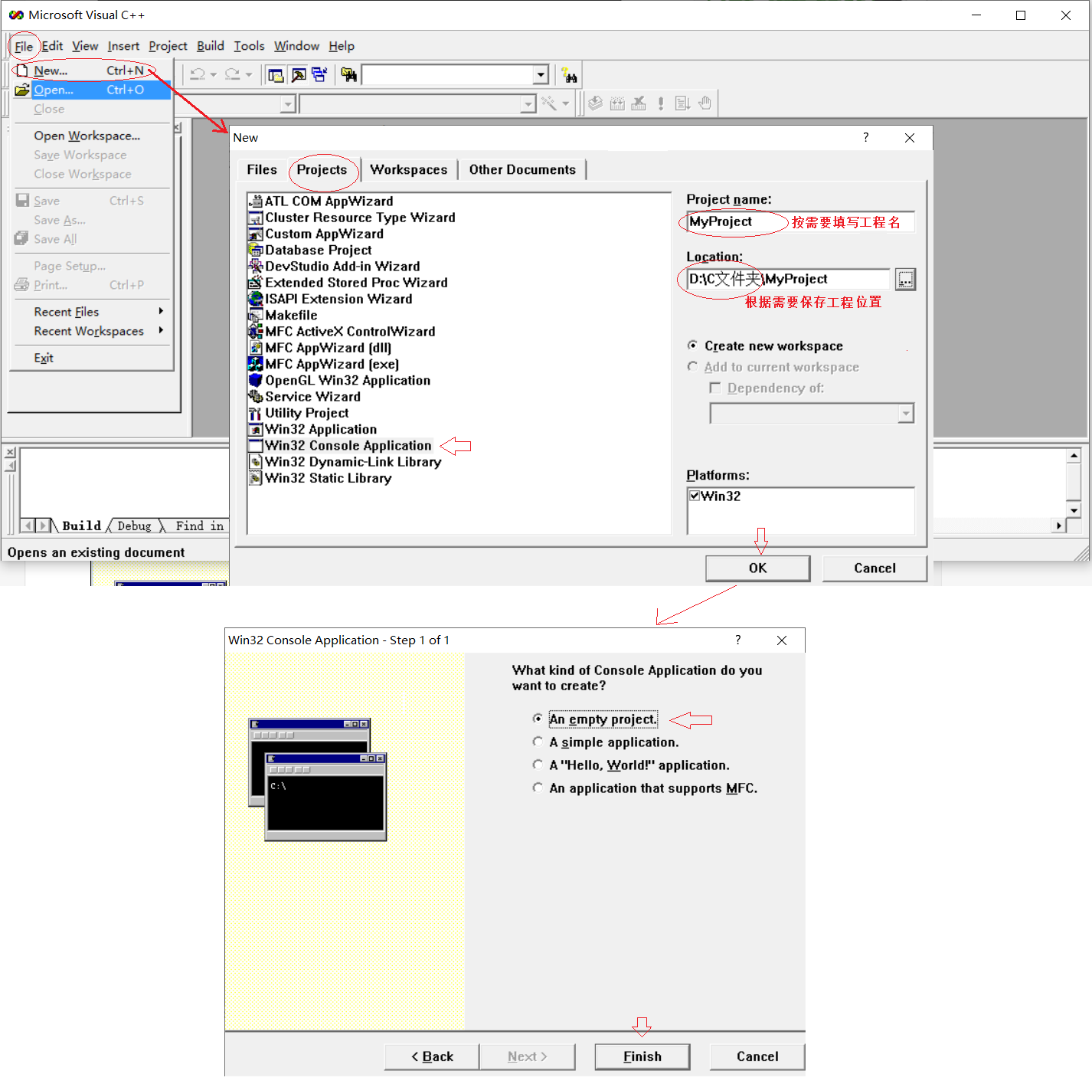Open the Redo history dropdown arrow
1092x1084 pixels.
point(249,74)
